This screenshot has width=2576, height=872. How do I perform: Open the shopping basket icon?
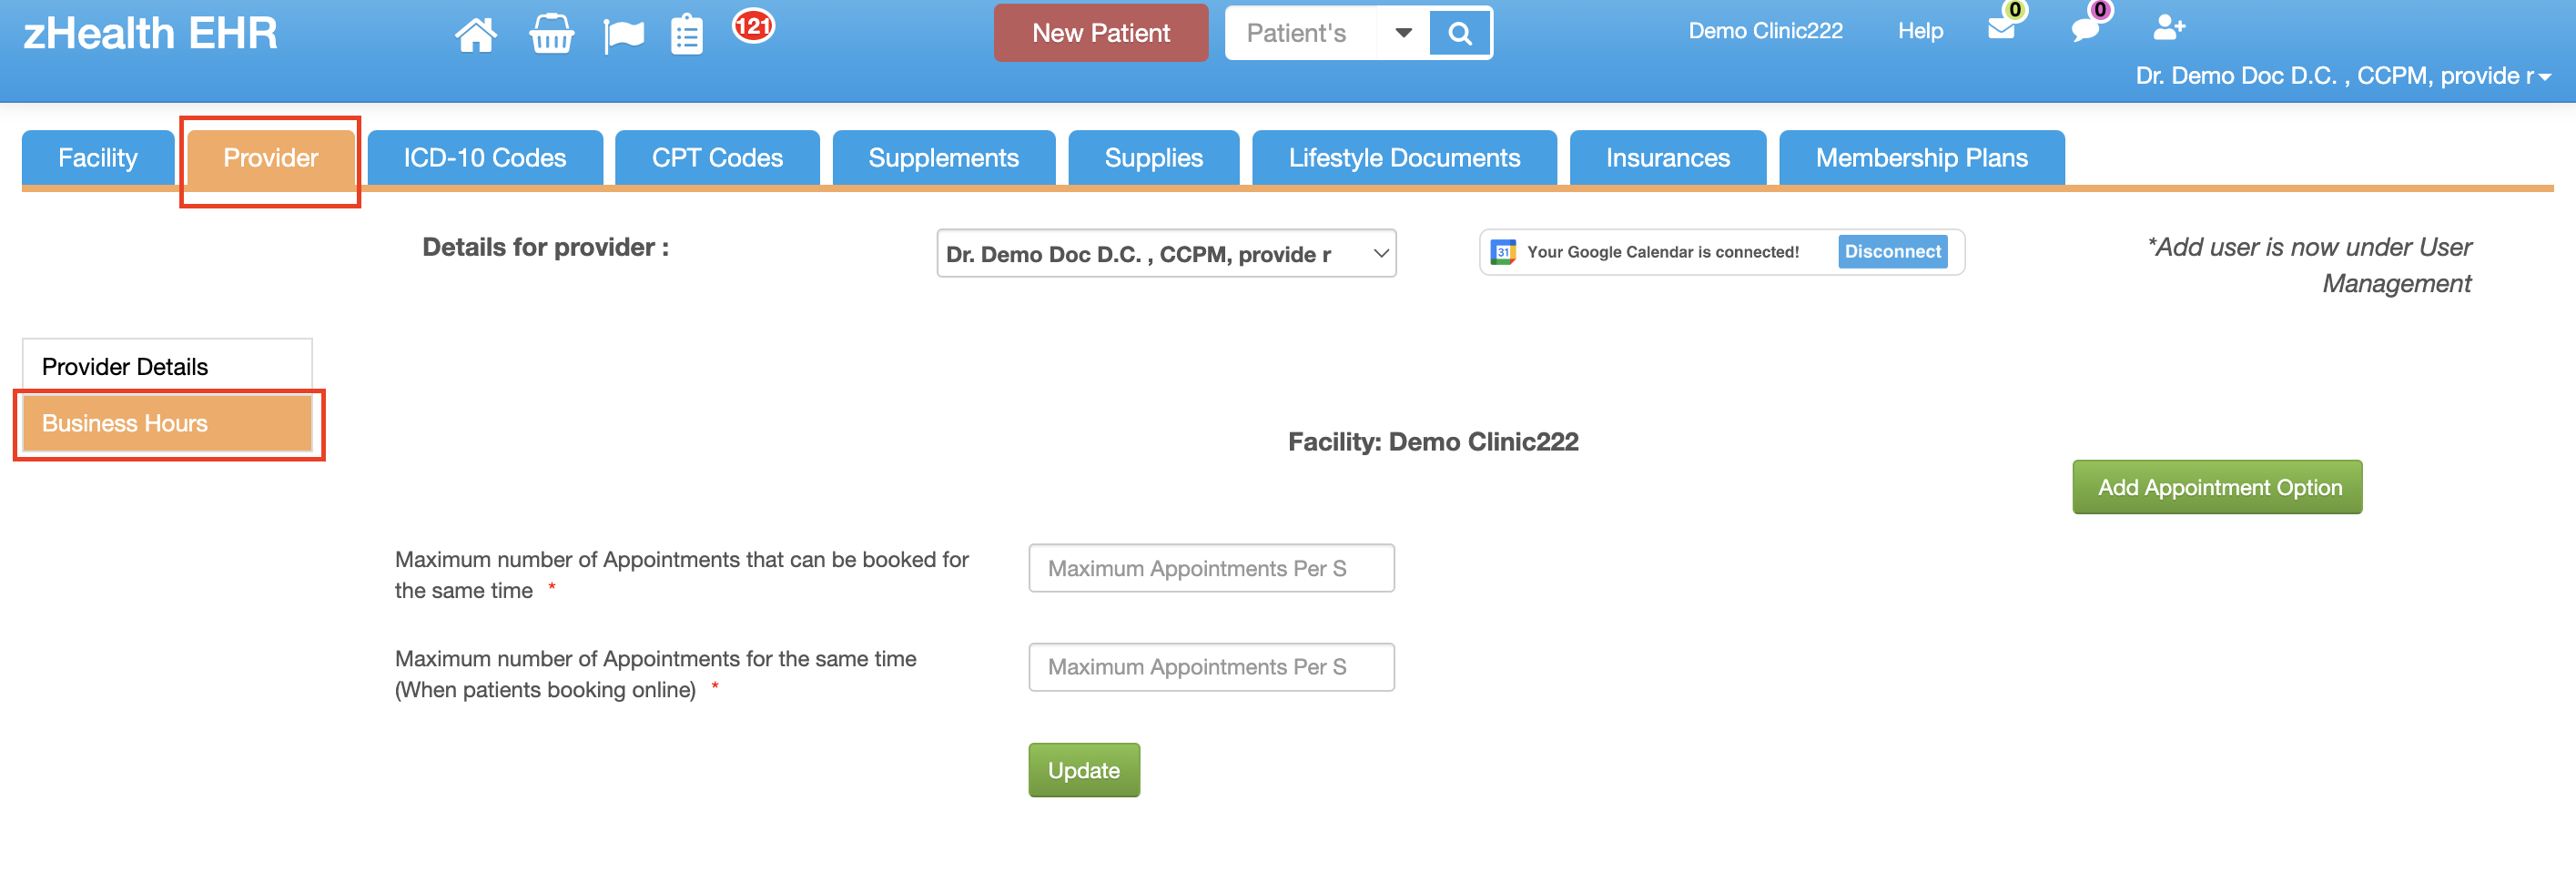551,34
